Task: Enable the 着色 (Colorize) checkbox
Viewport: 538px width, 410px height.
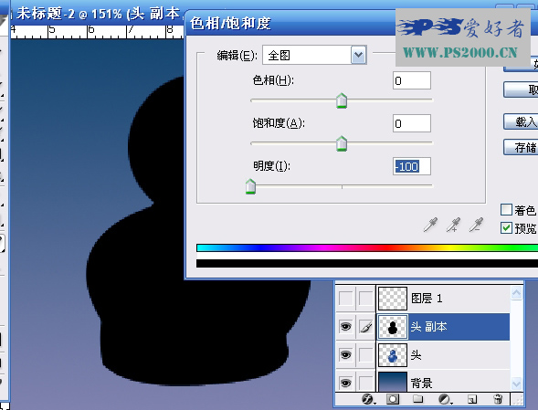Action: 506,209
